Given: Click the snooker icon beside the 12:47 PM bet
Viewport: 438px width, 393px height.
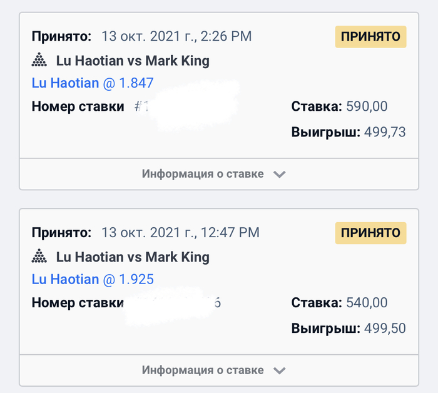Looking at the screenshot, I should 39,257.
